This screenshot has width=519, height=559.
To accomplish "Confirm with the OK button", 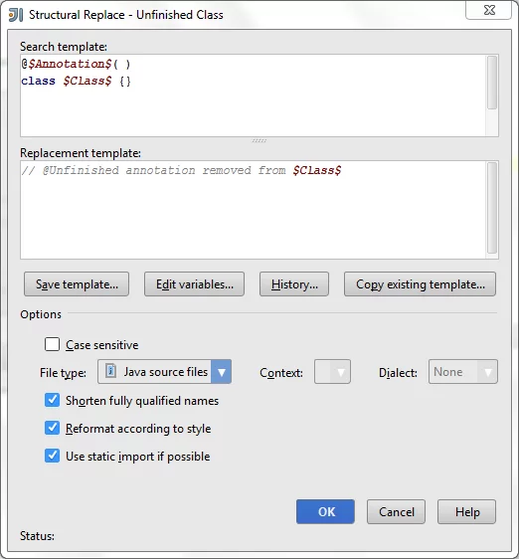I will (x=325, y=511).
